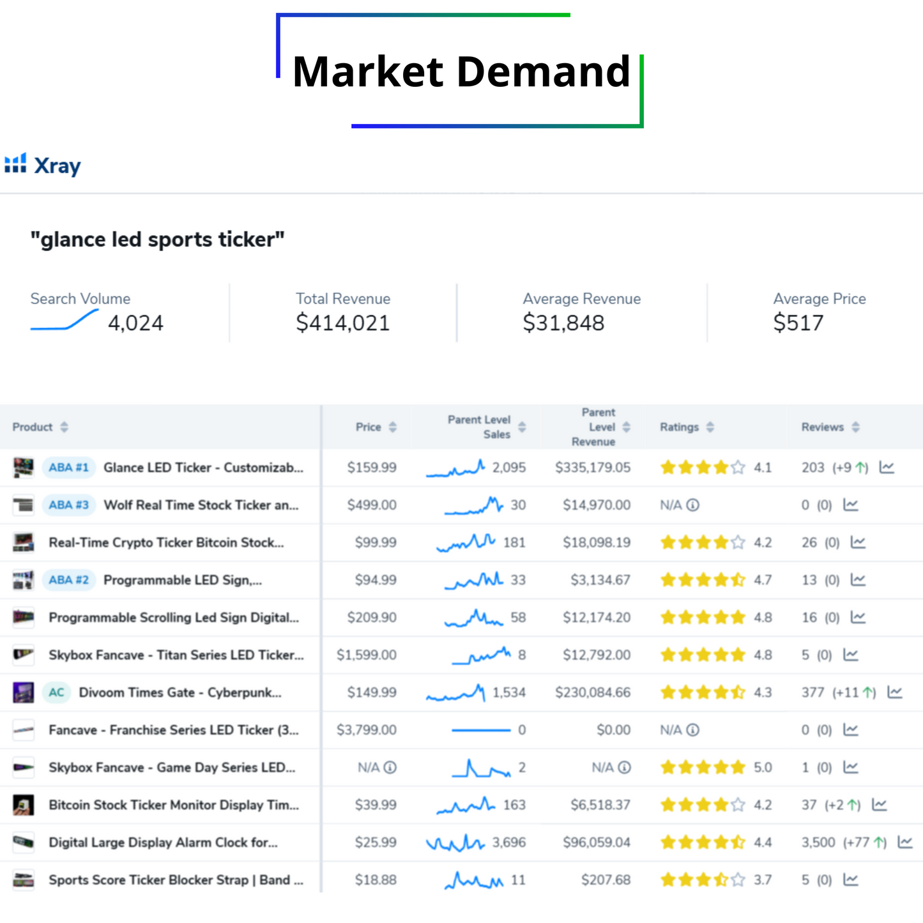923x923 pixels.
Task: Click the 4.1 star rating for Glance LED Ticker
Action: [715, 468]
